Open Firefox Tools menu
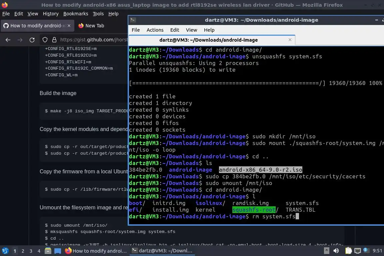The width and height of the screenshot is (384, 256). pyautogui.click(x=98, y=14)
